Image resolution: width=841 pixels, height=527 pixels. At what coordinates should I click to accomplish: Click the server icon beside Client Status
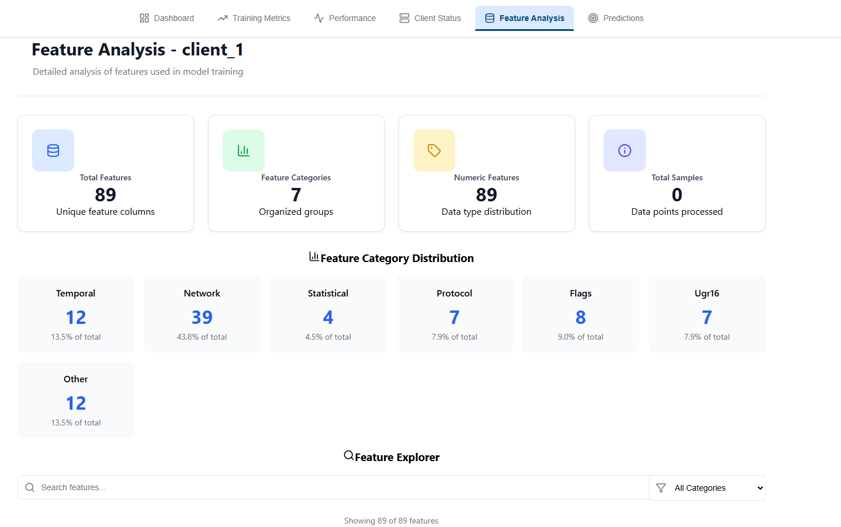pyautogui.click(x=404, y=18)
